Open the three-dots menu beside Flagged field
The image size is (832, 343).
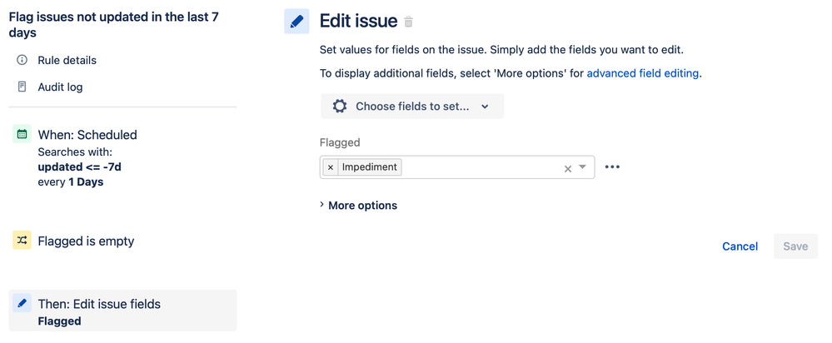pyautogui.click(x=612, y=167)
